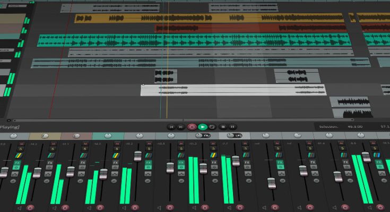Jump to project start with transport rewind button
The width and height of the screenshot is (390, 212).
click(171, 127)
